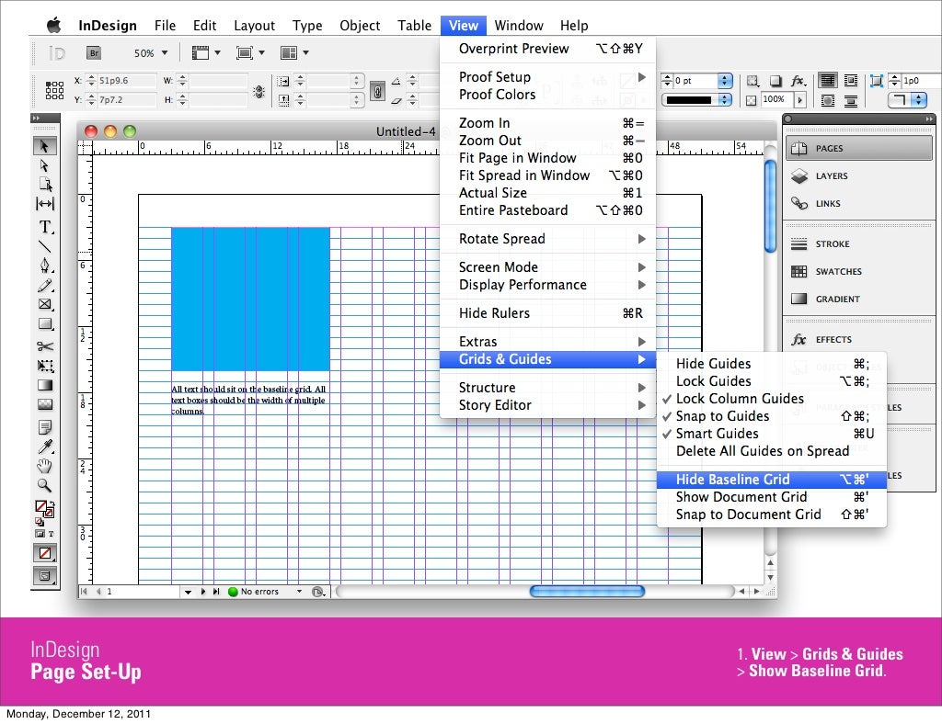Open the Apple menu

coord(54,25)
